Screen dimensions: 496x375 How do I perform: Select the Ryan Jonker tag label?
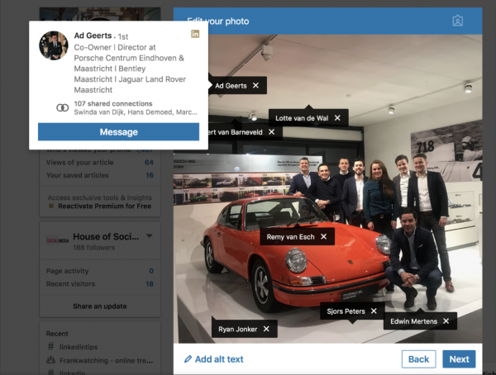pyautogui.click(x=237, y=330)
